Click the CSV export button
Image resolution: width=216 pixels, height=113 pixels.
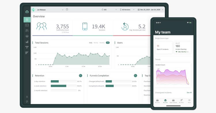[108, 43]
